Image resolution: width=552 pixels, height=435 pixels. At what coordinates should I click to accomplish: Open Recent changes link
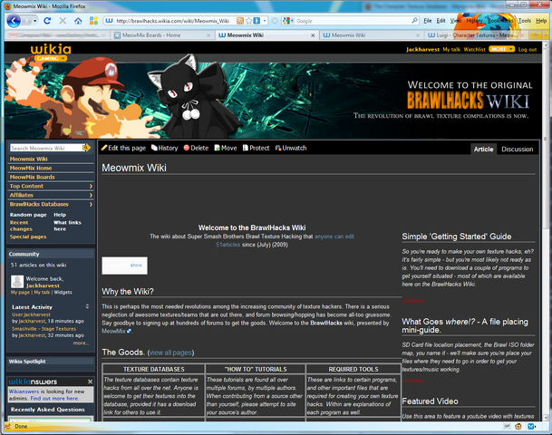tap(21, 226)
